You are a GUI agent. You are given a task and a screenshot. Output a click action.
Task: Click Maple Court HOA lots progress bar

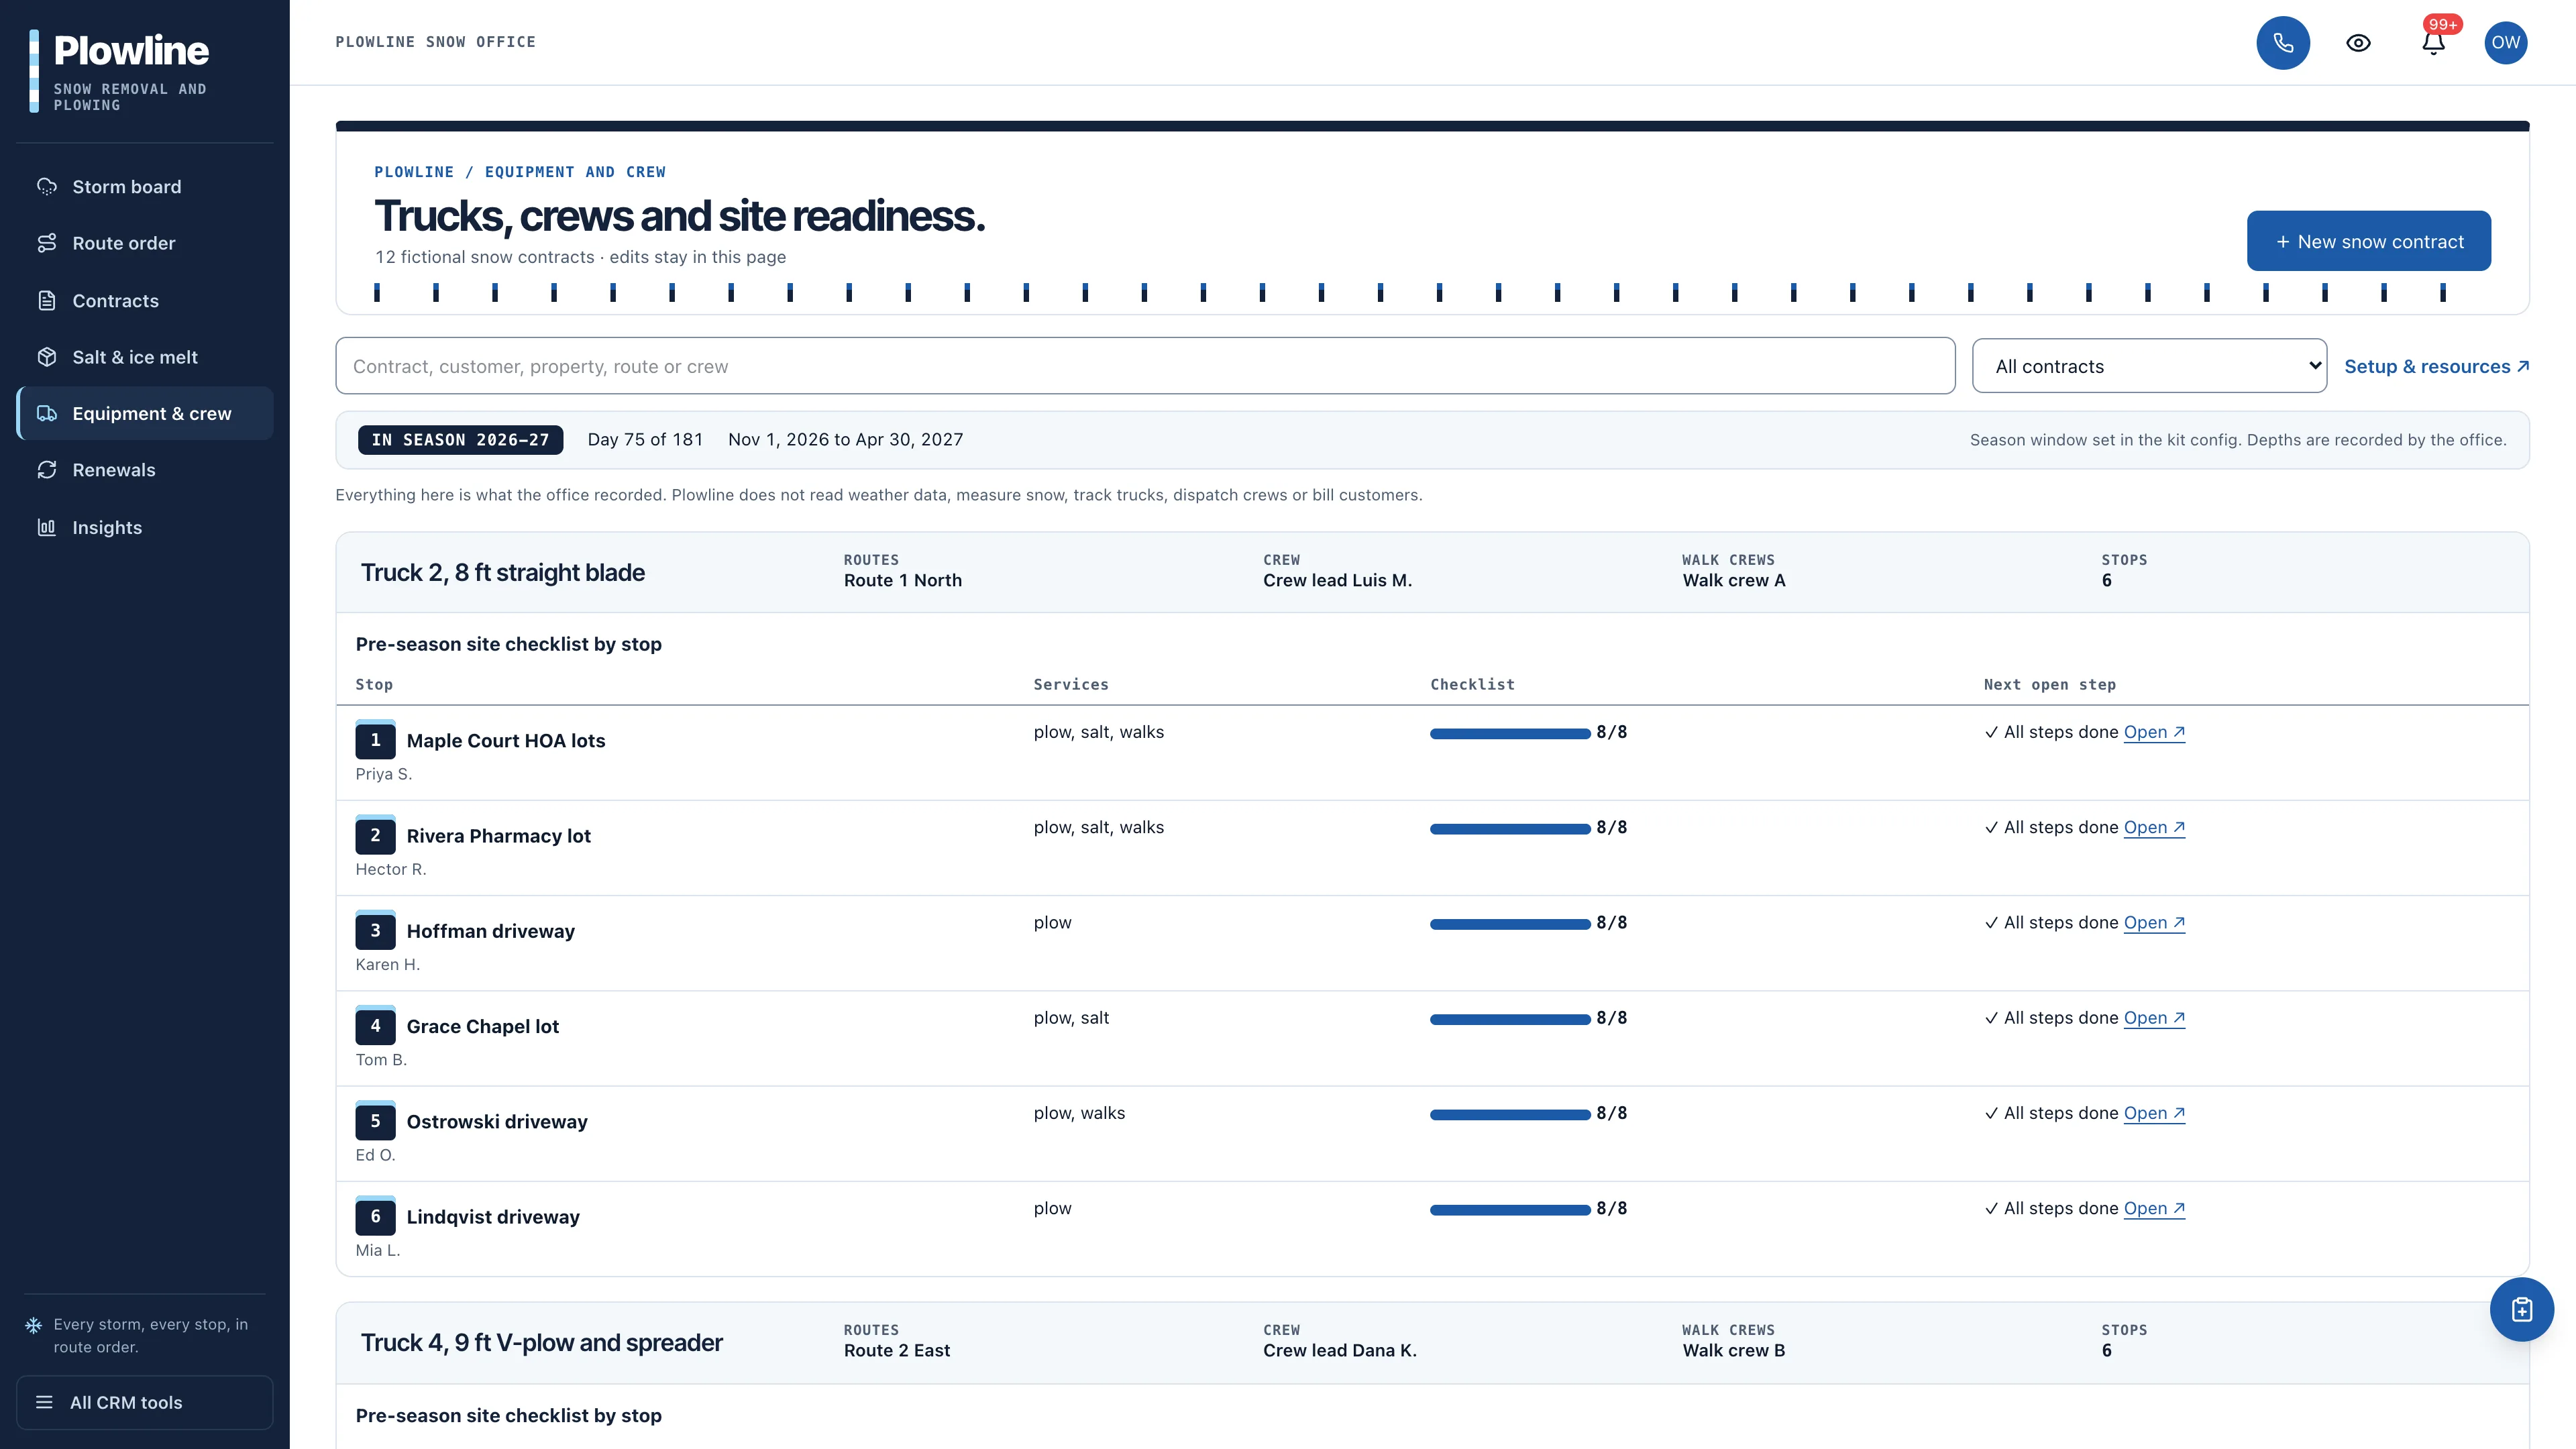point(1510,733)
